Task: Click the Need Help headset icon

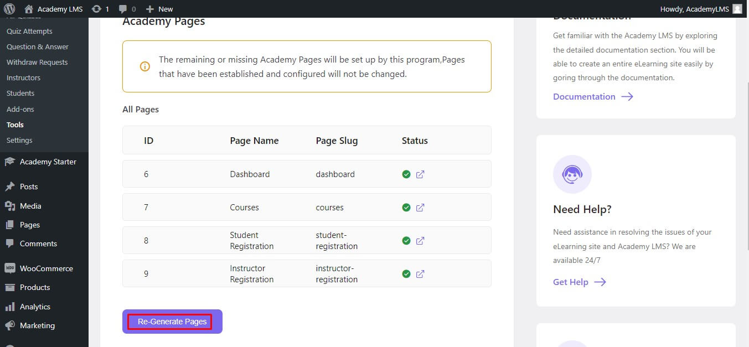Action: (572, 174)
